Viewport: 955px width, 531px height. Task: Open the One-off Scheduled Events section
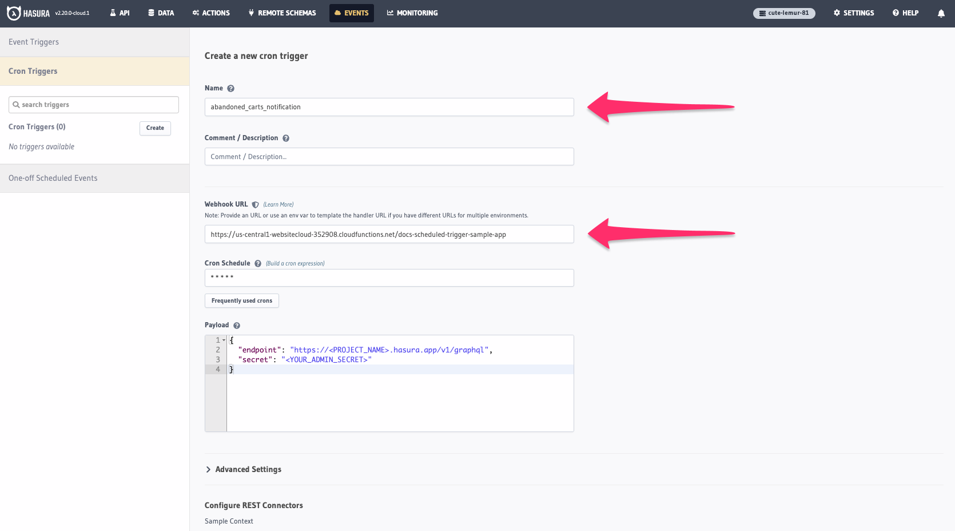tap(53, 178)
